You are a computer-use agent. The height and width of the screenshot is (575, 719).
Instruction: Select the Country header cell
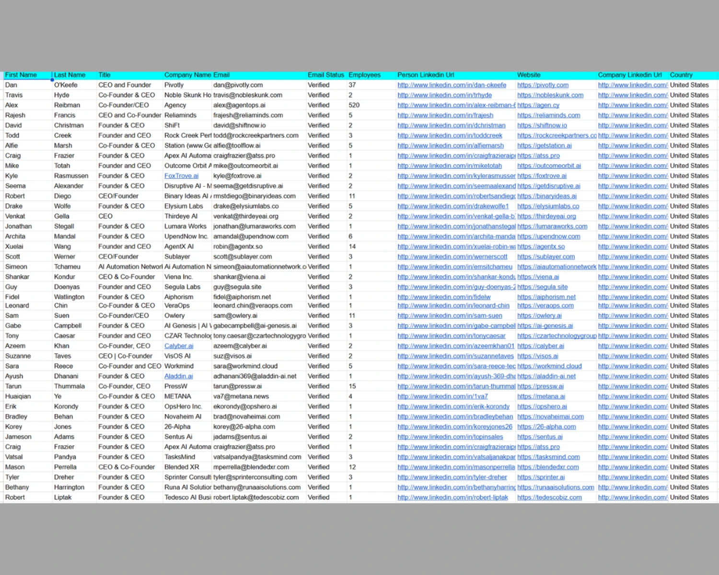click(x=694, y=75)
